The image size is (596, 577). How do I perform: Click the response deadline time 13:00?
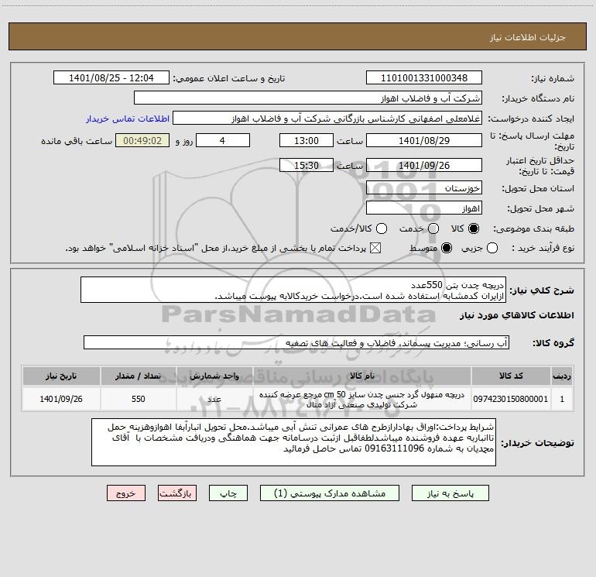[x=307, y=141]
